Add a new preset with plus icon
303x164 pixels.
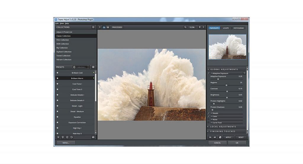click(58, 137)
